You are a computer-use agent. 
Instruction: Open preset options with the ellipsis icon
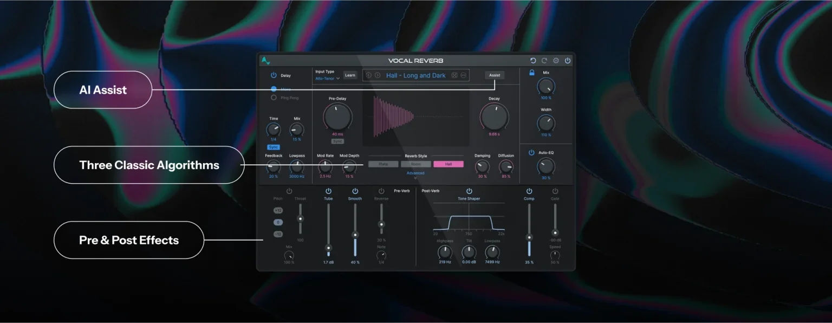[464, 75]
